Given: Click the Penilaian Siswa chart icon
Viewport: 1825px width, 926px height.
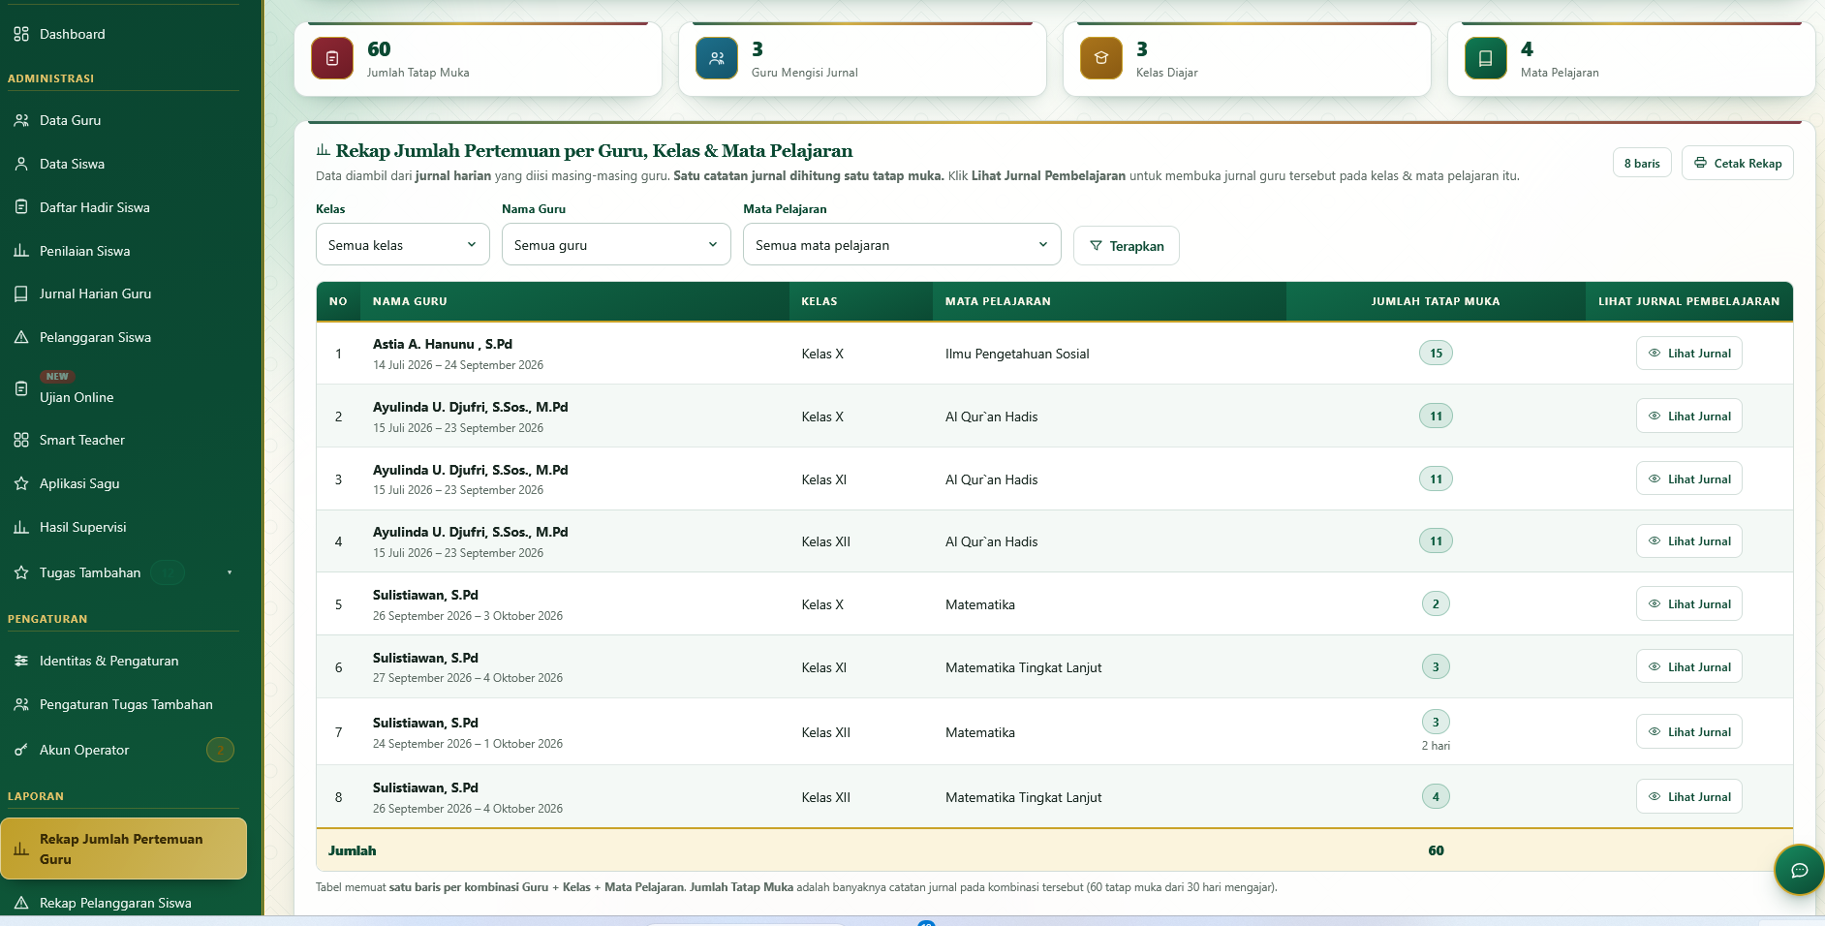Looking at the screenshot, I should tap(21, 250).
